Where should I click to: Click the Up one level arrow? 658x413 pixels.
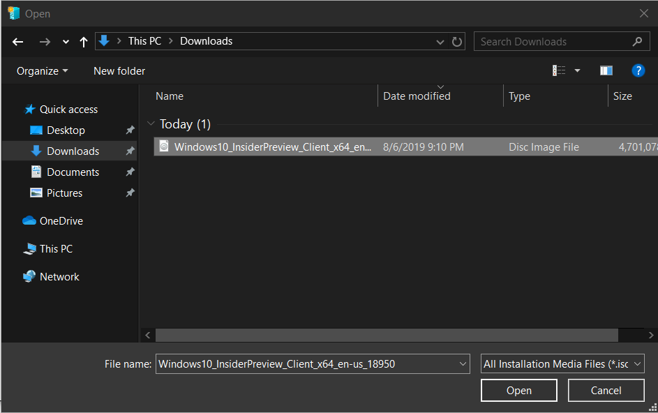tap(84, 42)
